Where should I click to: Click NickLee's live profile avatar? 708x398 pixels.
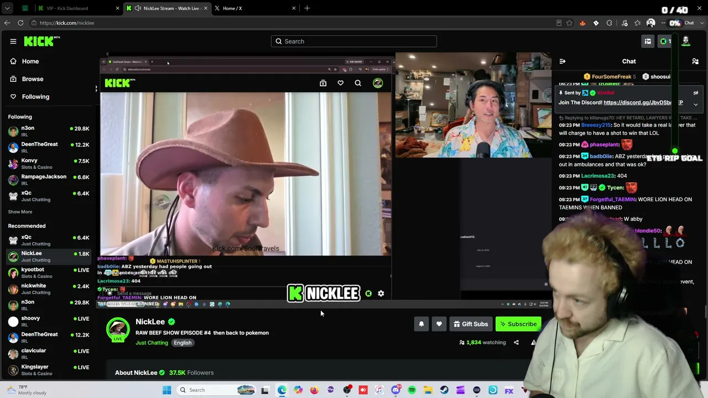coord(118,329)
